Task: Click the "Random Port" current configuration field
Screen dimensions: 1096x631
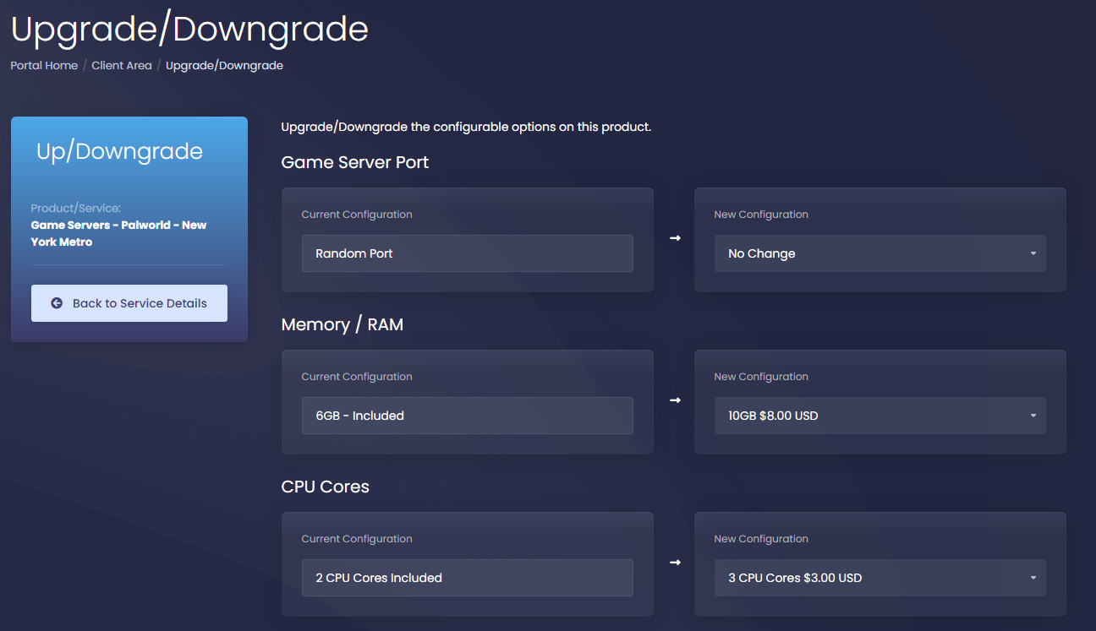Action: [x=468, y=253]
